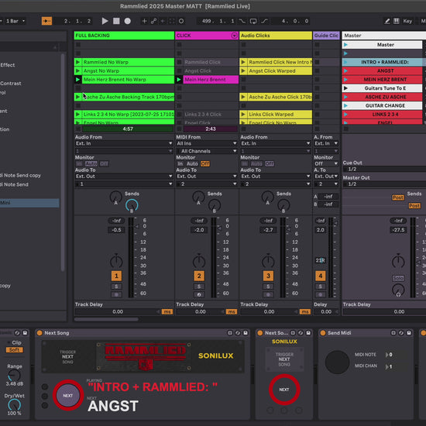The image size is (426, 426).
Task: Open the 1 Bar quantization menu
Action: coord(15,21)
